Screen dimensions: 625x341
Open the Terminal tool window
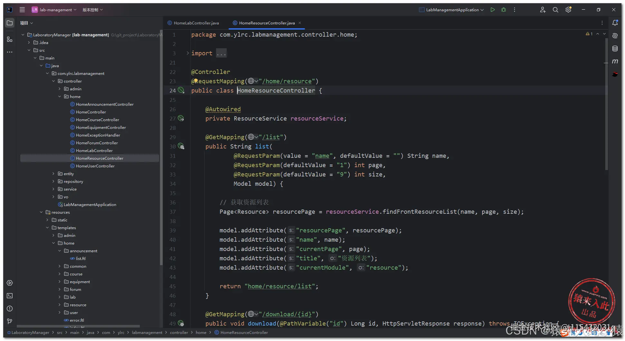(10, 296)
